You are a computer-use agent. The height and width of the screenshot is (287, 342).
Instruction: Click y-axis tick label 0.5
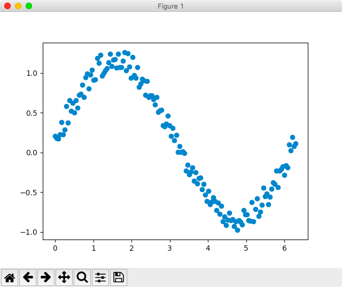pyautogui.click(x=32, y=113)
